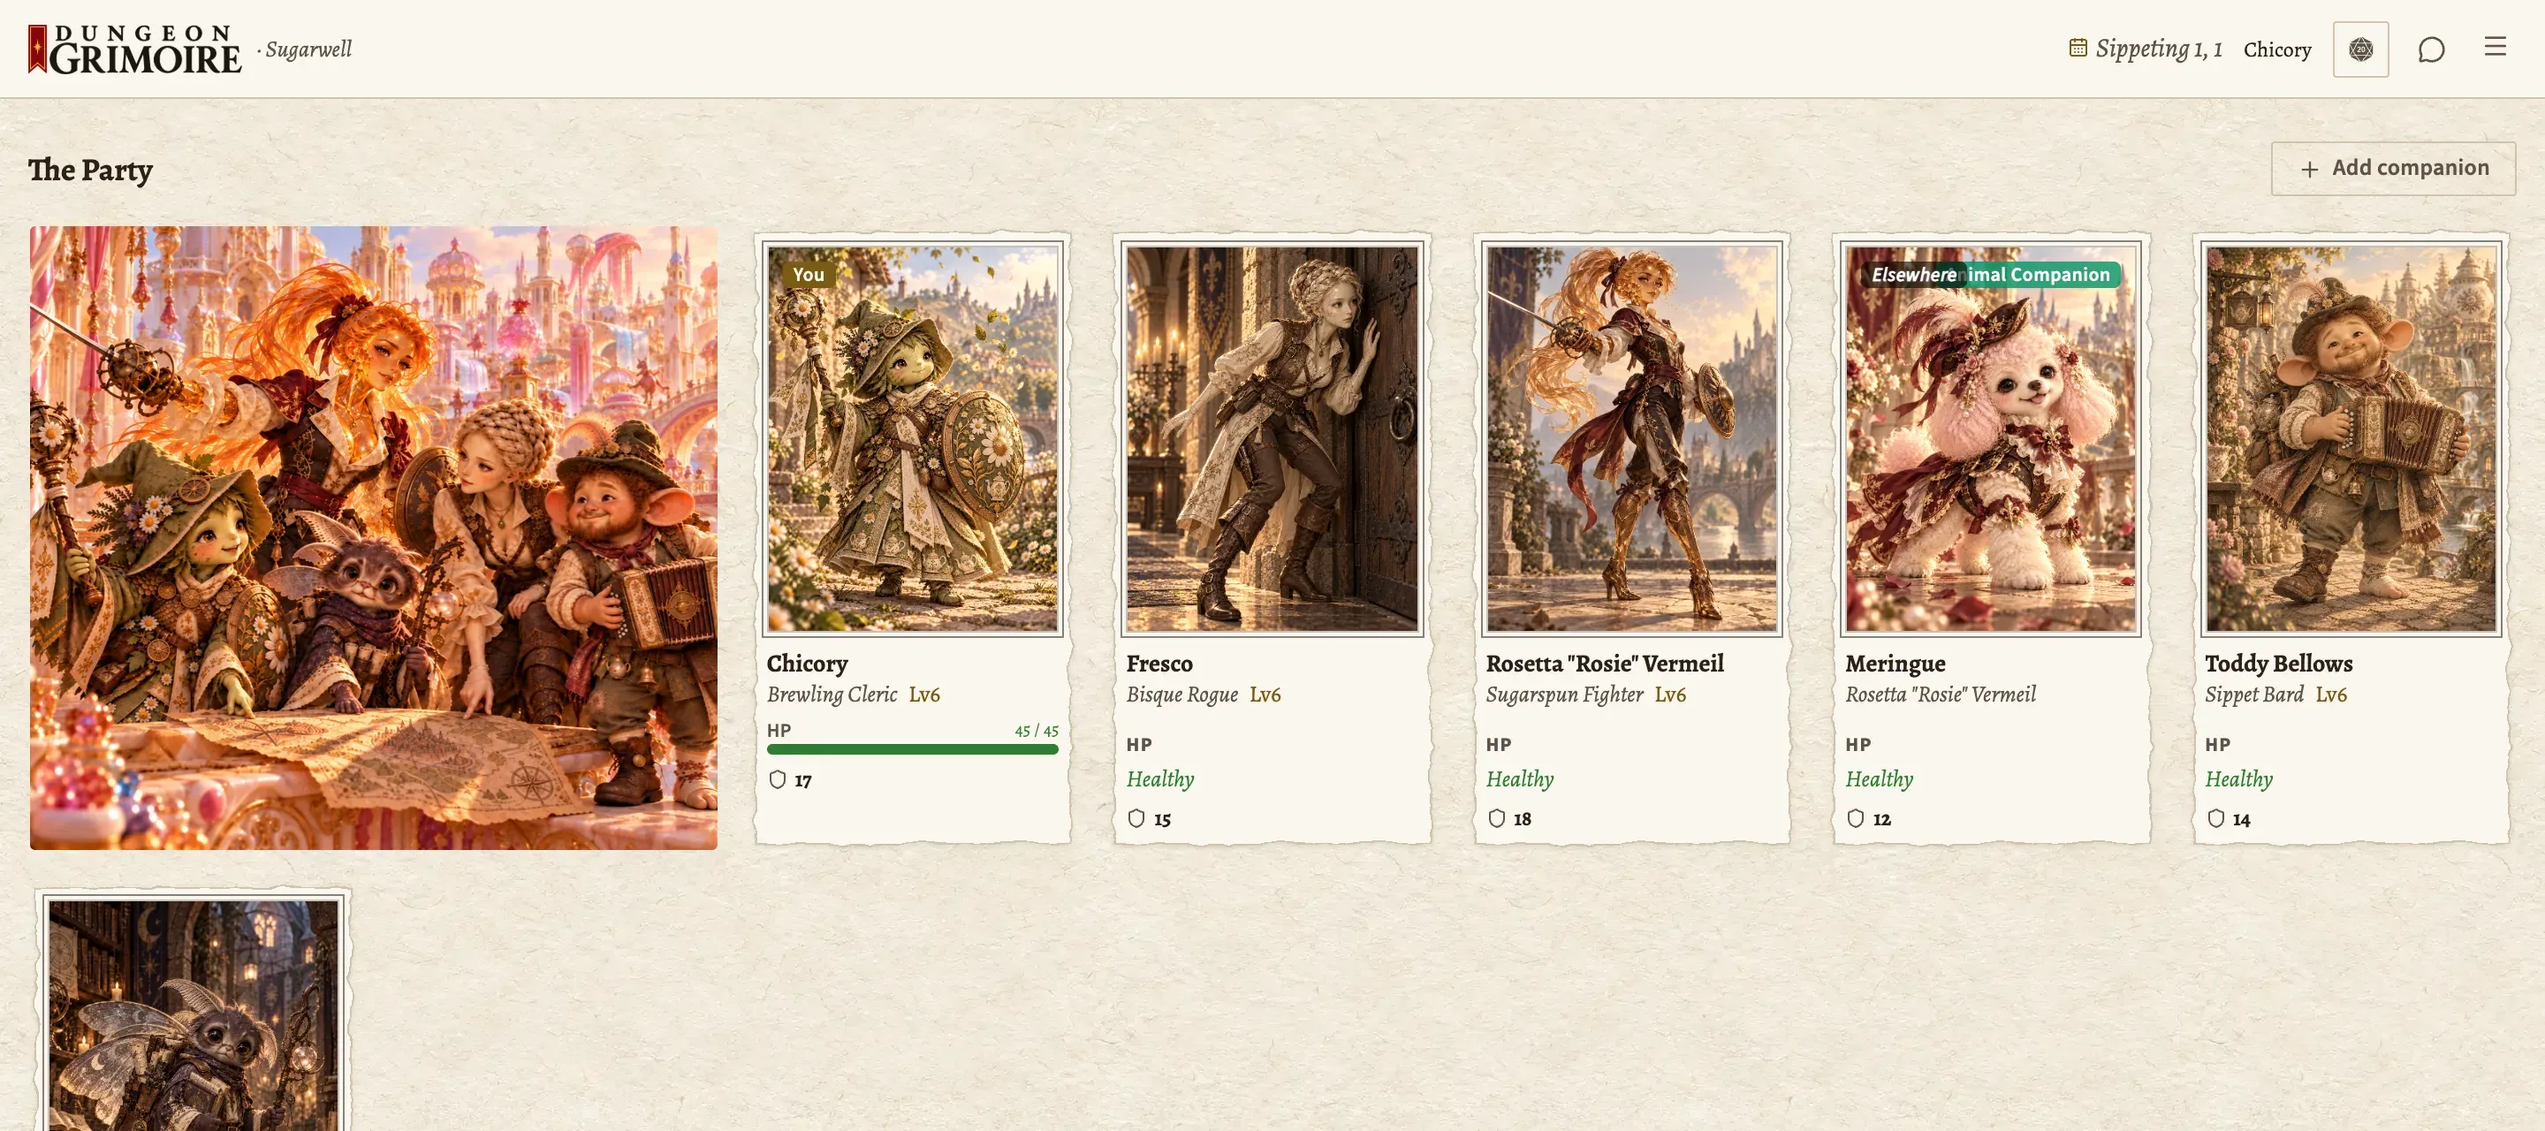
Task: Click Lv6 on Toddy Bellows' card
Action: click(2330, 695)
